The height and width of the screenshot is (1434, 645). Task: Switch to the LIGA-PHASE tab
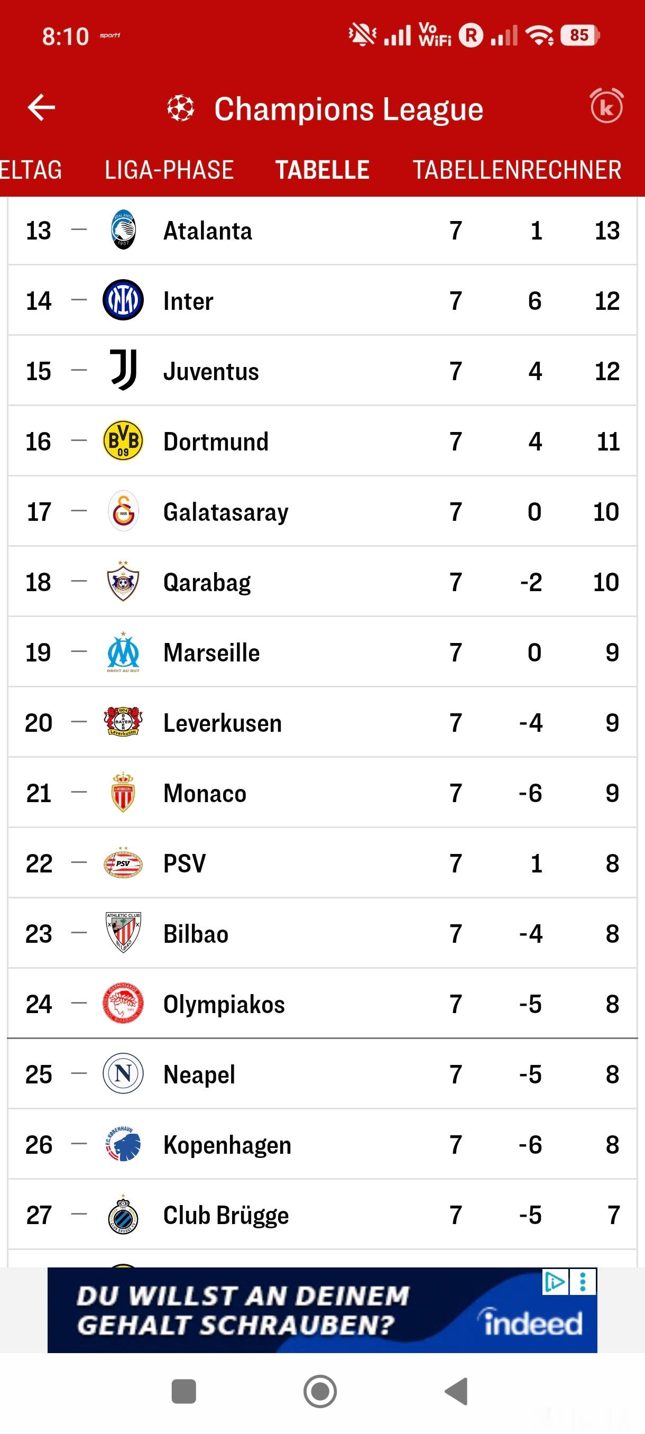pos(169,170)
